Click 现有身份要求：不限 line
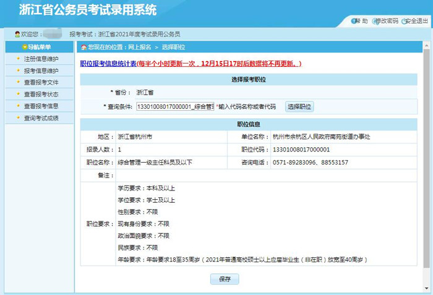433x295 pixels. [144, 224]
